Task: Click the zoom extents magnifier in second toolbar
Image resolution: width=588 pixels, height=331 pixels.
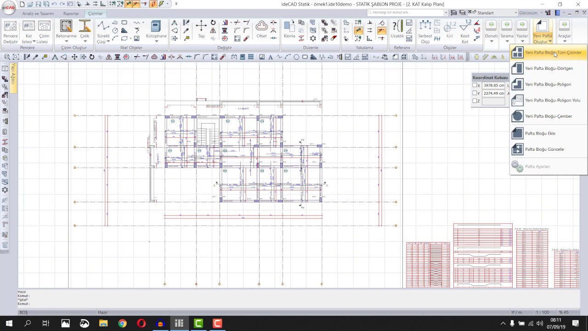Action: point(16,57)
